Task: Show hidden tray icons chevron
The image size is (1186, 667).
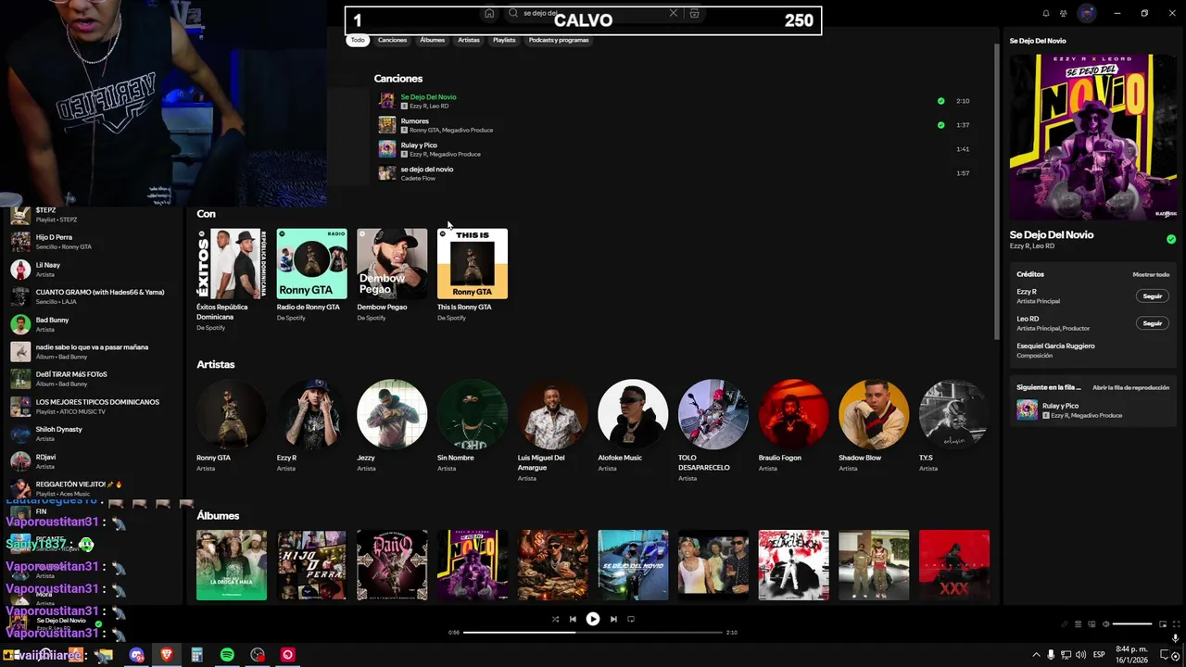Action: click(1036, 655)
